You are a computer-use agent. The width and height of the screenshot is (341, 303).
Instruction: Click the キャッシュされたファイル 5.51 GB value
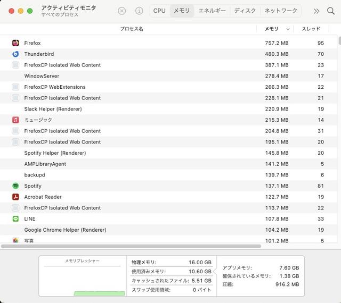[201, 281]
